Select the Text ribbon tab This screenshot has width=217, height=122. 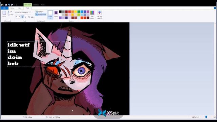(28, 8)
